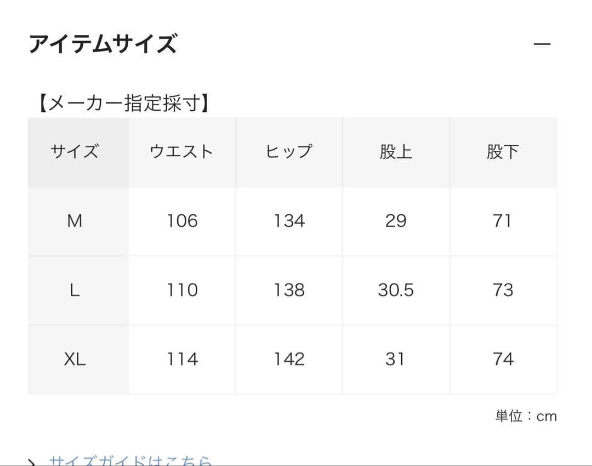Click the アイテムサイズ heading
Viewport: 592px width, 466px height.
[104, 44]
